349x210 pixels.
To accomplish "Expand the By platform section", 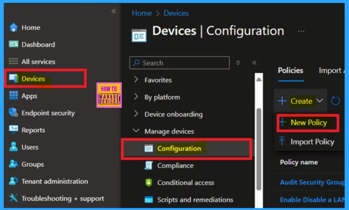I will point(136,97).
